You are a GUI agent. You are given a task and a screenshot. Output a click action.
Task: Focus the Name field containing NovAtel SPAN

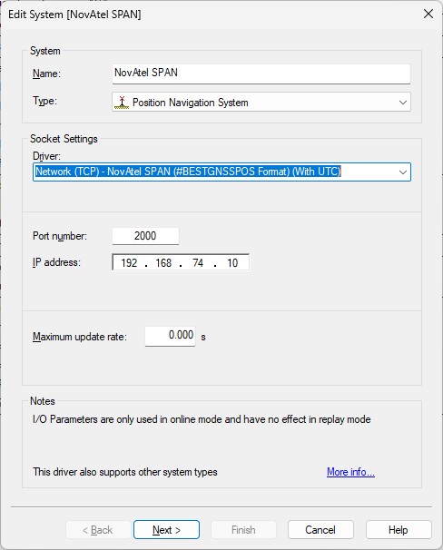coord(261,74)
